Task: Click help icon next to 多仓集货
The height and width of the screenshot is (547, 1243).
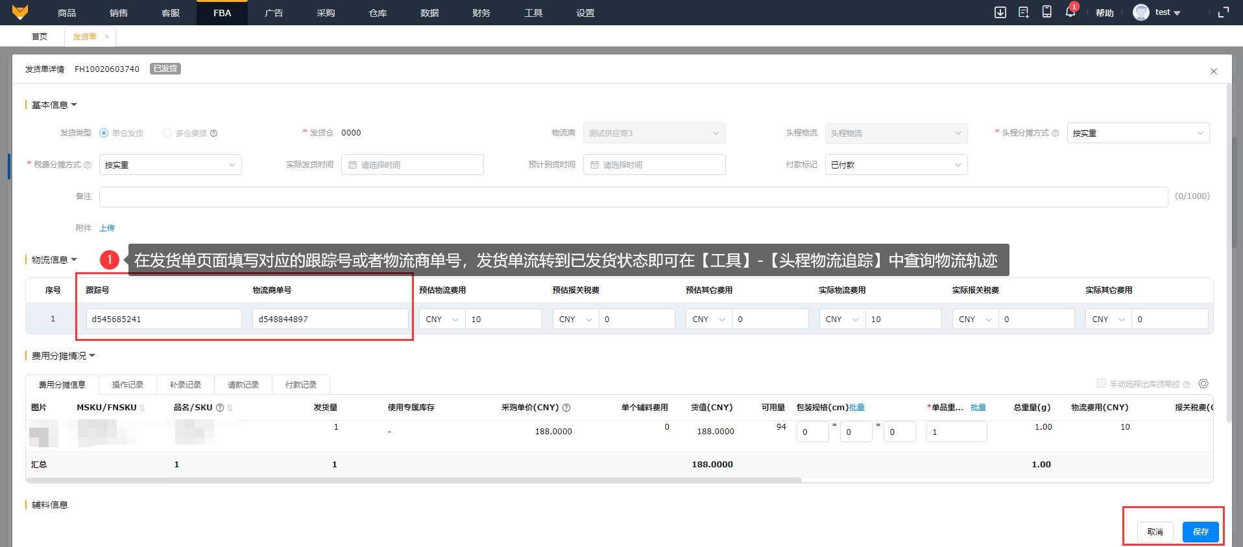Action: point(214,134)
